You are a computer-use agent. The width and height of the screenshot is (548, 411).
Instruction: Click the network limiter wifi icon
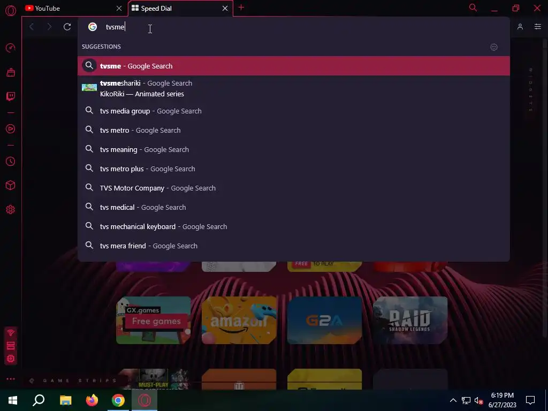pyautogui.click(x=11, y=332)
